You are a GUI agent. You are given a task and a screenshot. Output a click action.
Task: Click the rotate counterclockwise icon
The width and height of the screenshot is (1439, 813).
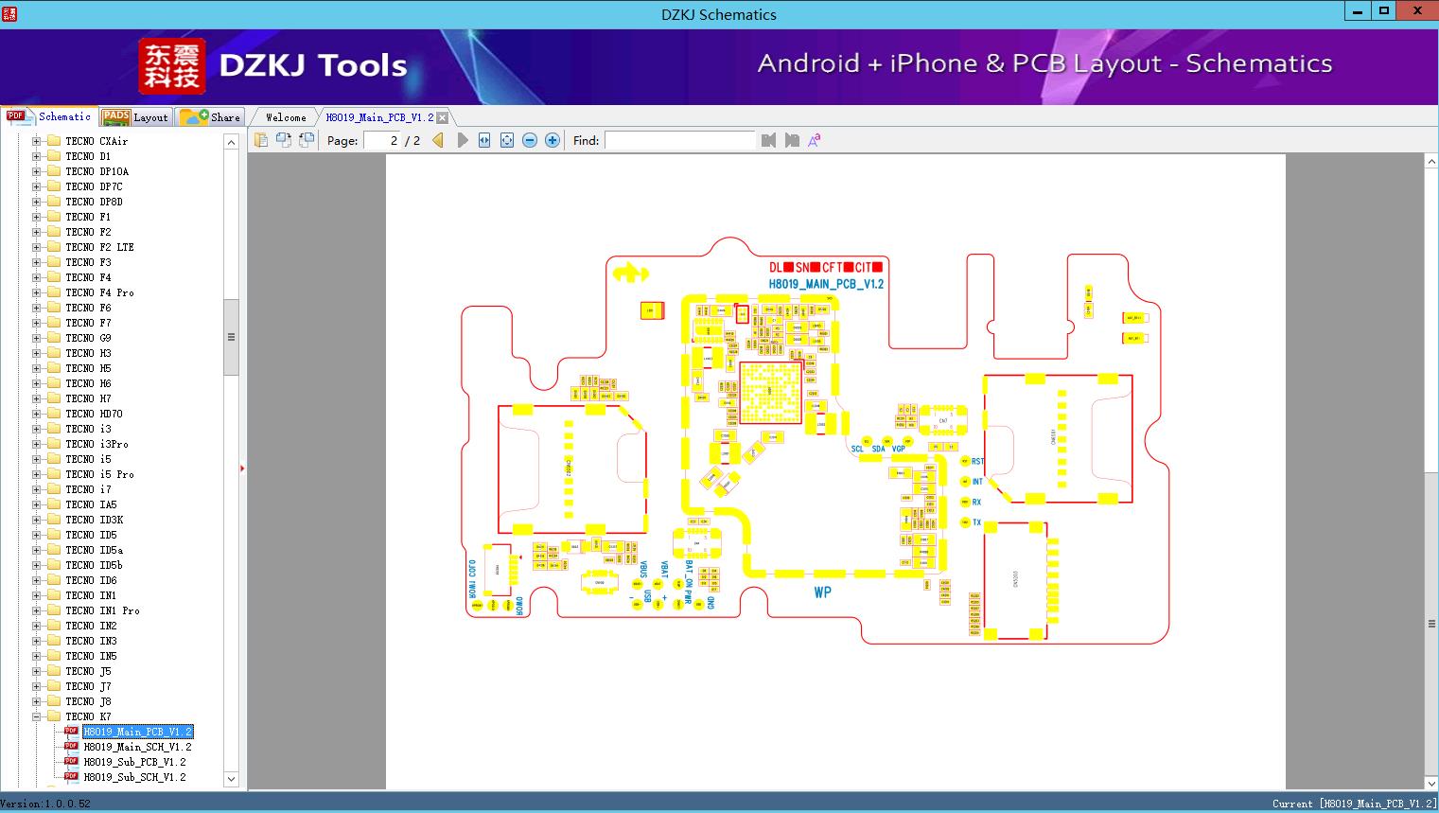click(284, 140)
